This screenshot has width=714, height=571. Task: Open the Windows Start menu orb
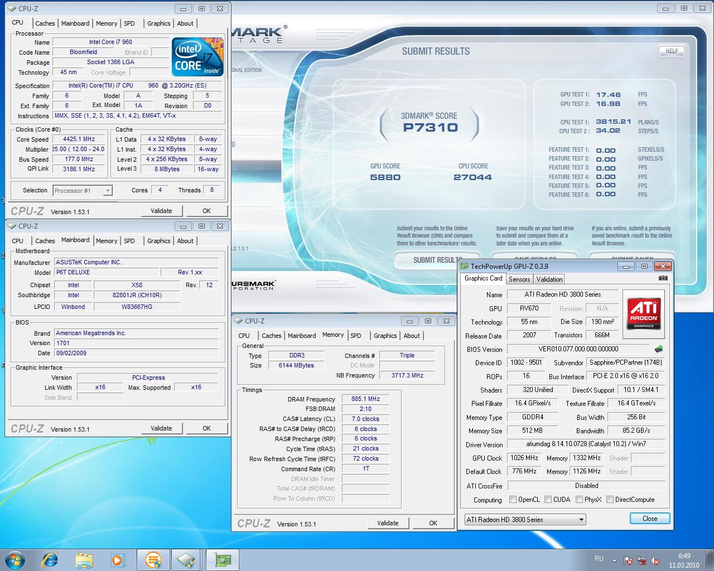click(x=15, y=559)
